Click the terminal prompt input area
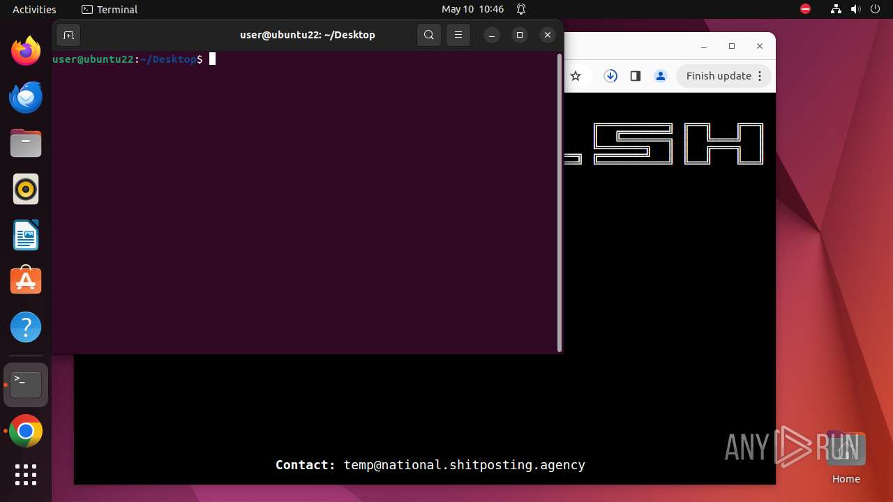 pos(212,59)
